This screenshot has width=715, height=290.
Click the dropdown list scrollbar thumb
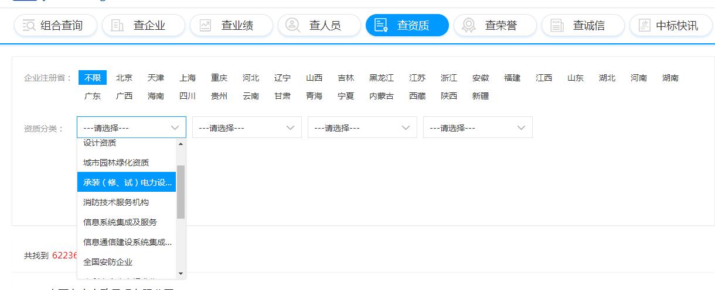pos(181,192)
